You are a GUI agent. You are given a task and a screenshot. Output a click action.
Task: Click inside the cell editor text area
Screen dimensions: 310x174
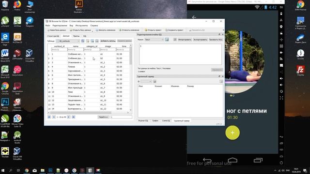point(180,54)
